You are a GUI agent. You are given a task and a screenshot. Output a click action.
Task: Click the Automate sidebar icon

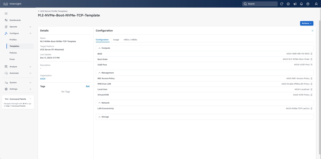[6, 73]
